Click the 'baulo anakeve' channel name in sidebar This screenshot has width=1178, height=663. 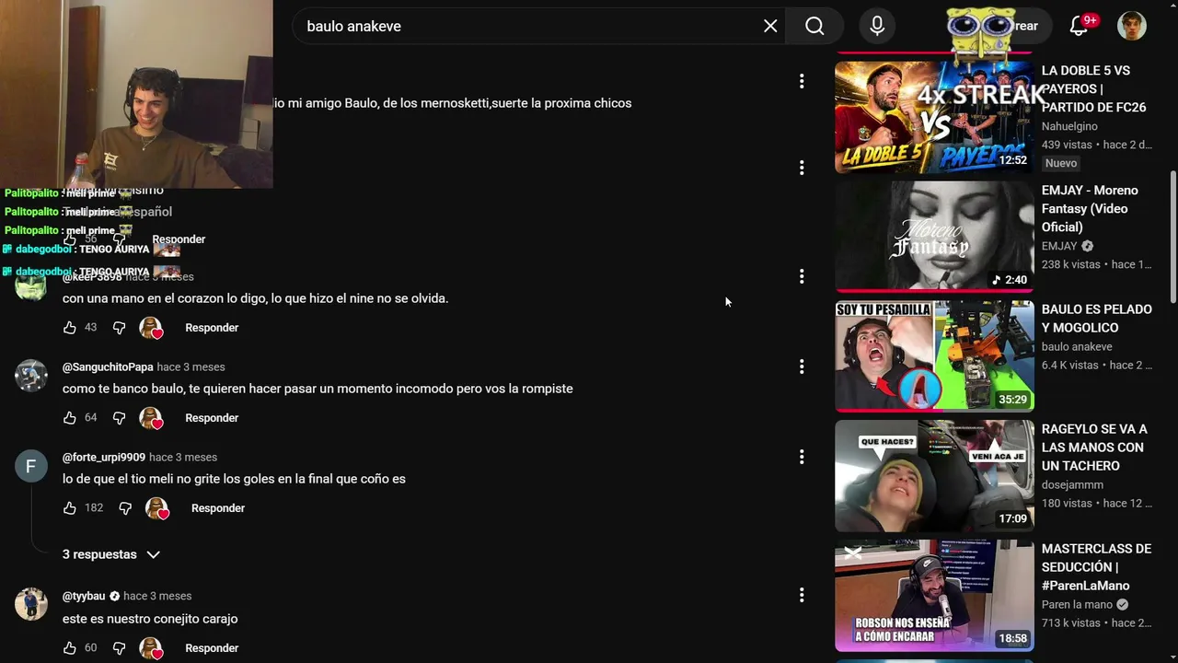(x=1077, y=347)
